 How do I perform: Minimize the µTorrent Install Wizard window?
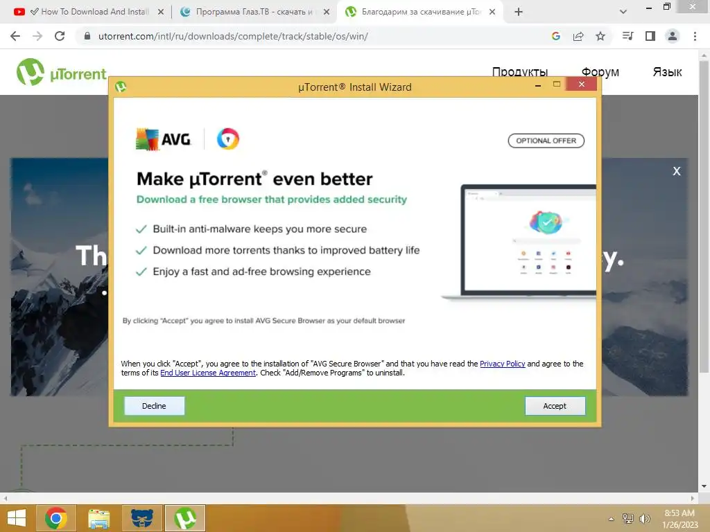(538, 85)
